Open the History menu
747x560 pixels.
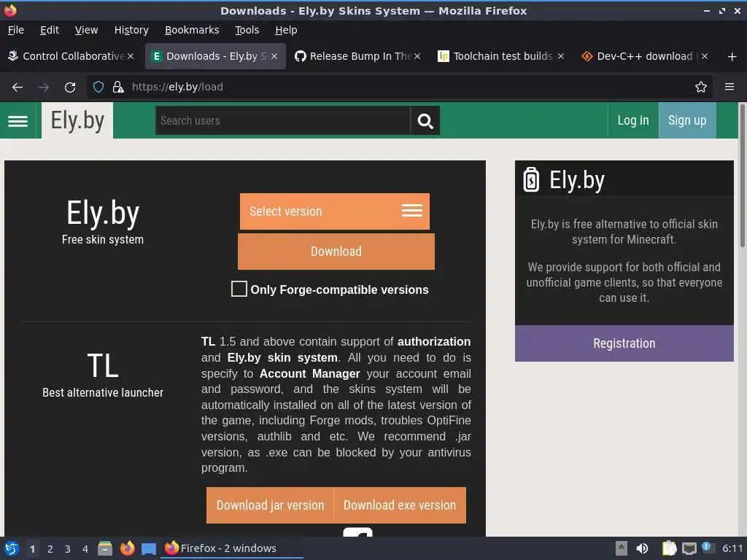tap(131, 30)
